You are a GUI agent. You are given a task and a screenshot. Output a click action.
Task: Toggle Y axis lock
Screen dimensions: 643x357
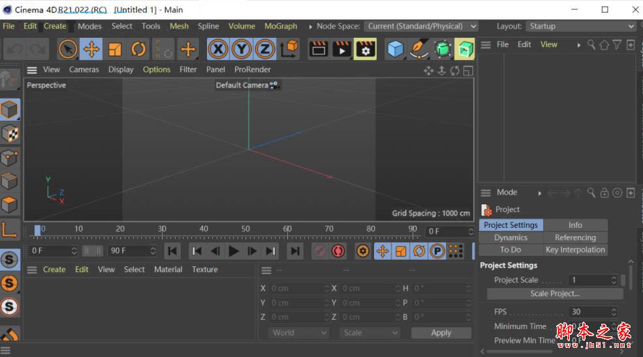(x=242, y=50)
